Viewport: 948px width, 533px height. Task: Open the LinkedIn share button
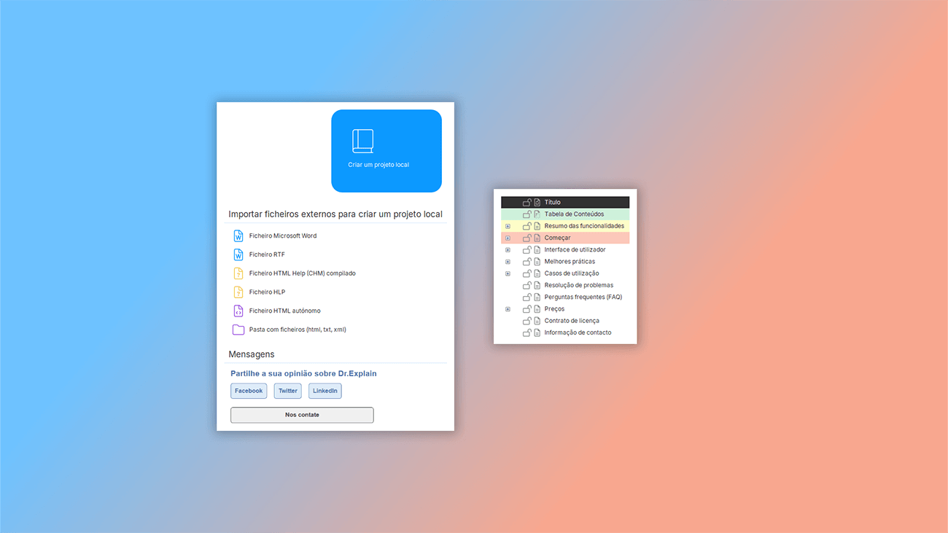coord(325,391)
